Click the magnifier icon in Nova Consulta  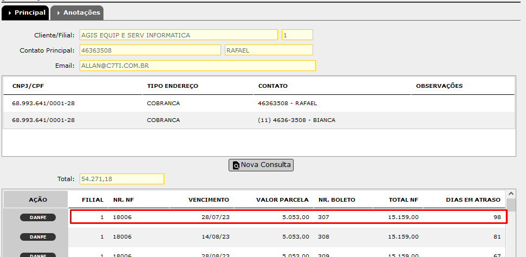(x=236, y=165)
